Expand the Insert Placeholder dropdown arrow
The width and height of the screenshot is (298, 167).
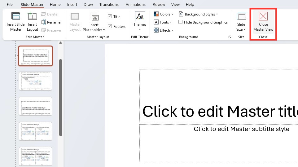(104, 30)
